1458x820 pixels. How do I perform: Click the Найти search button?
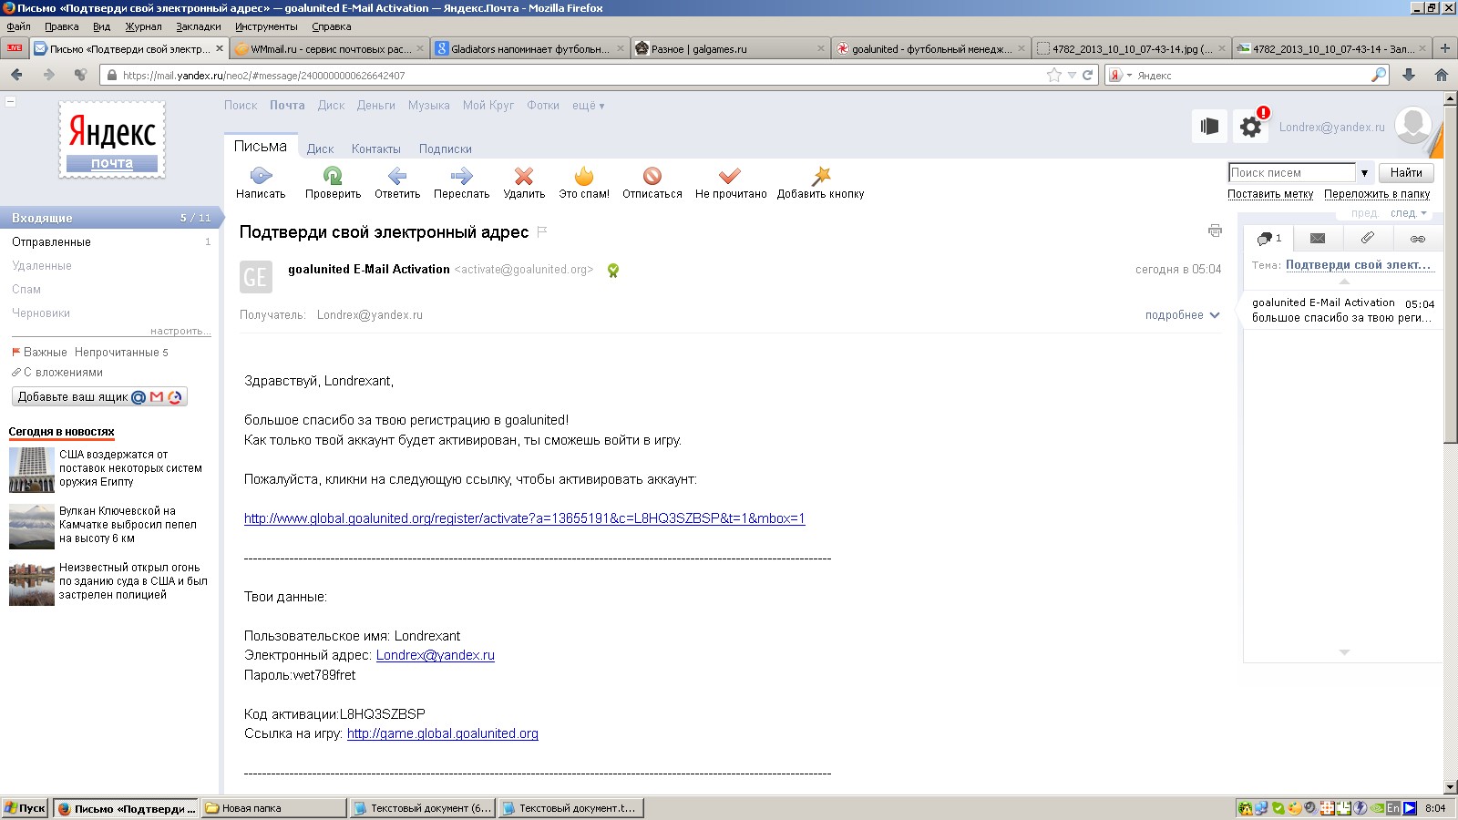click(x=1406, y=172)
